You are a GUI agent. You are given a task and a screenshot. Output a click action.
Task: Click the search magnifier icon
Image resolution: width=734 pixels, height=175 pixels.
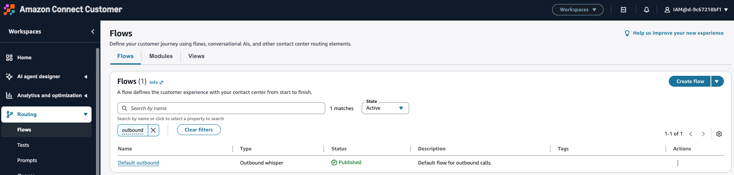point(125,108)
